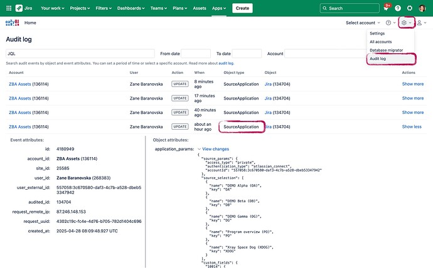Click the request_remote_ip value 87.246.148.153

tap(71, 212)
